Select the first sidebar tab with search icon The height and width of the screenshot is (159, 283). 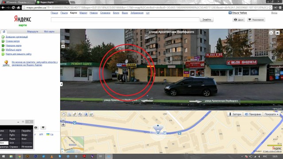click(4, 31)
